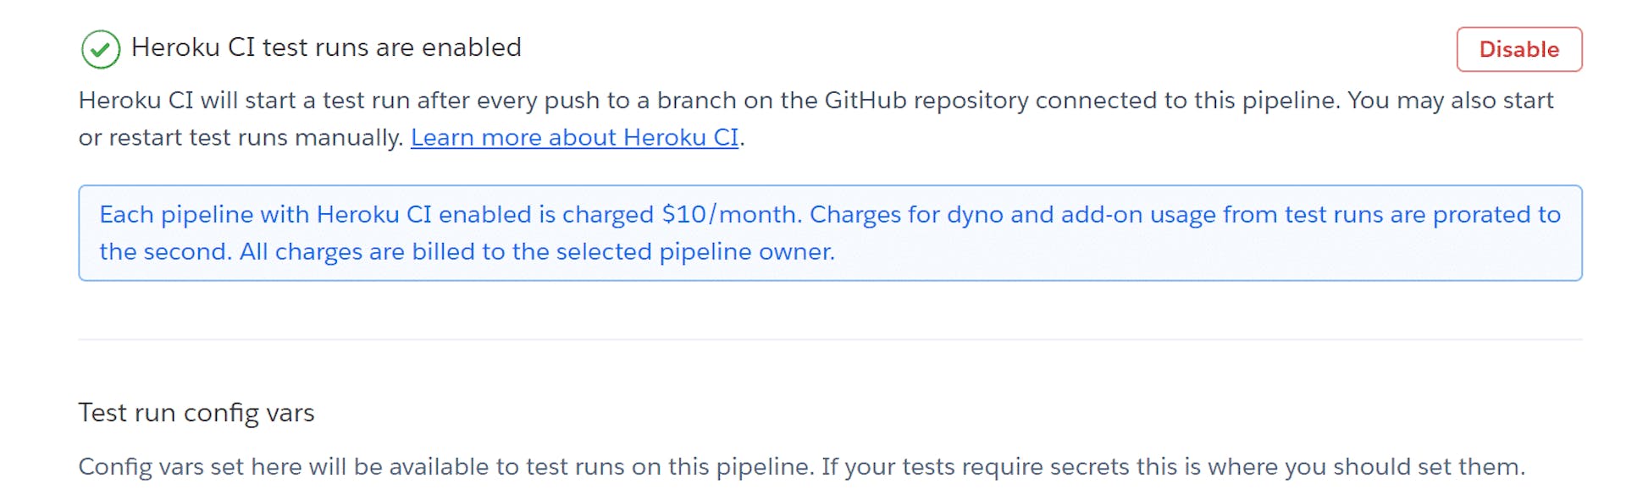1626x489 pixels.
Task: Disable Heroku CI test runs
Action: point(1518,49)
